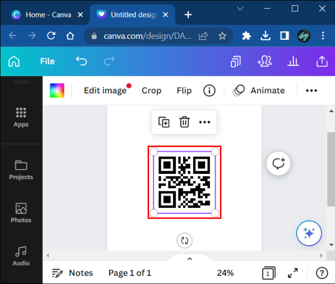Share this page from the address bar

203,36
